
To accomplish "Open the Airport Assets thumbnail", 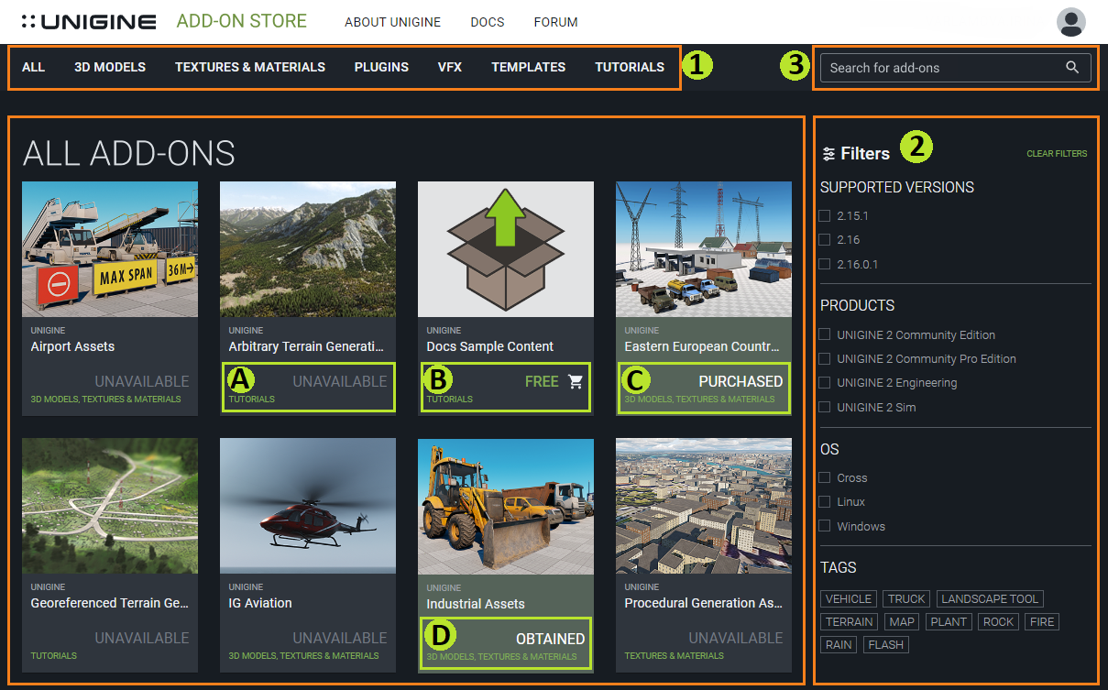I will [110, 249].
